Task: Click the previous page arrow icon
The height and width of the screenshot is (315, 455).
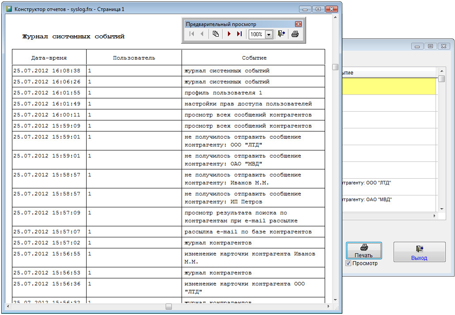Action: (x=202, y=34)
